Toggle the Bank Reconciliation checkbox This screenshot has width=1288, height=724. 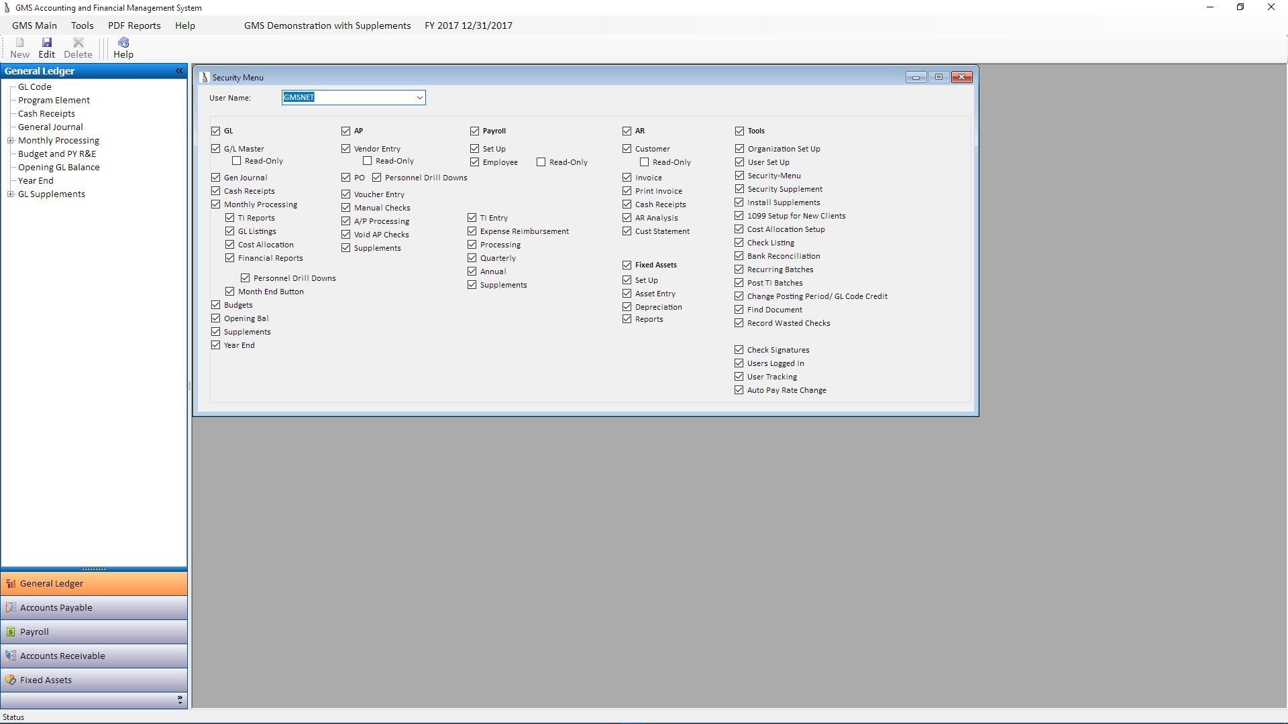pos(739,256)
